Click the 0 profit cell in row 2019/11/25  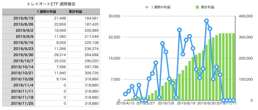[x=51, y=103]
